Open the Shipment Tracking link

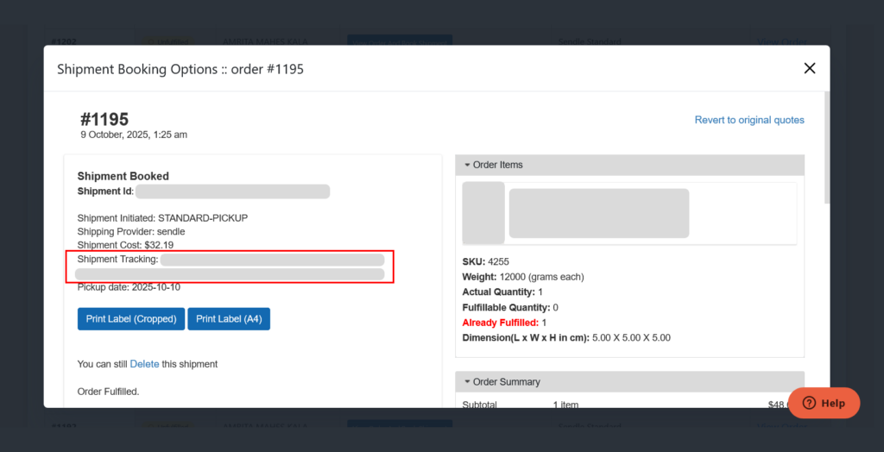tap(272, 260)
